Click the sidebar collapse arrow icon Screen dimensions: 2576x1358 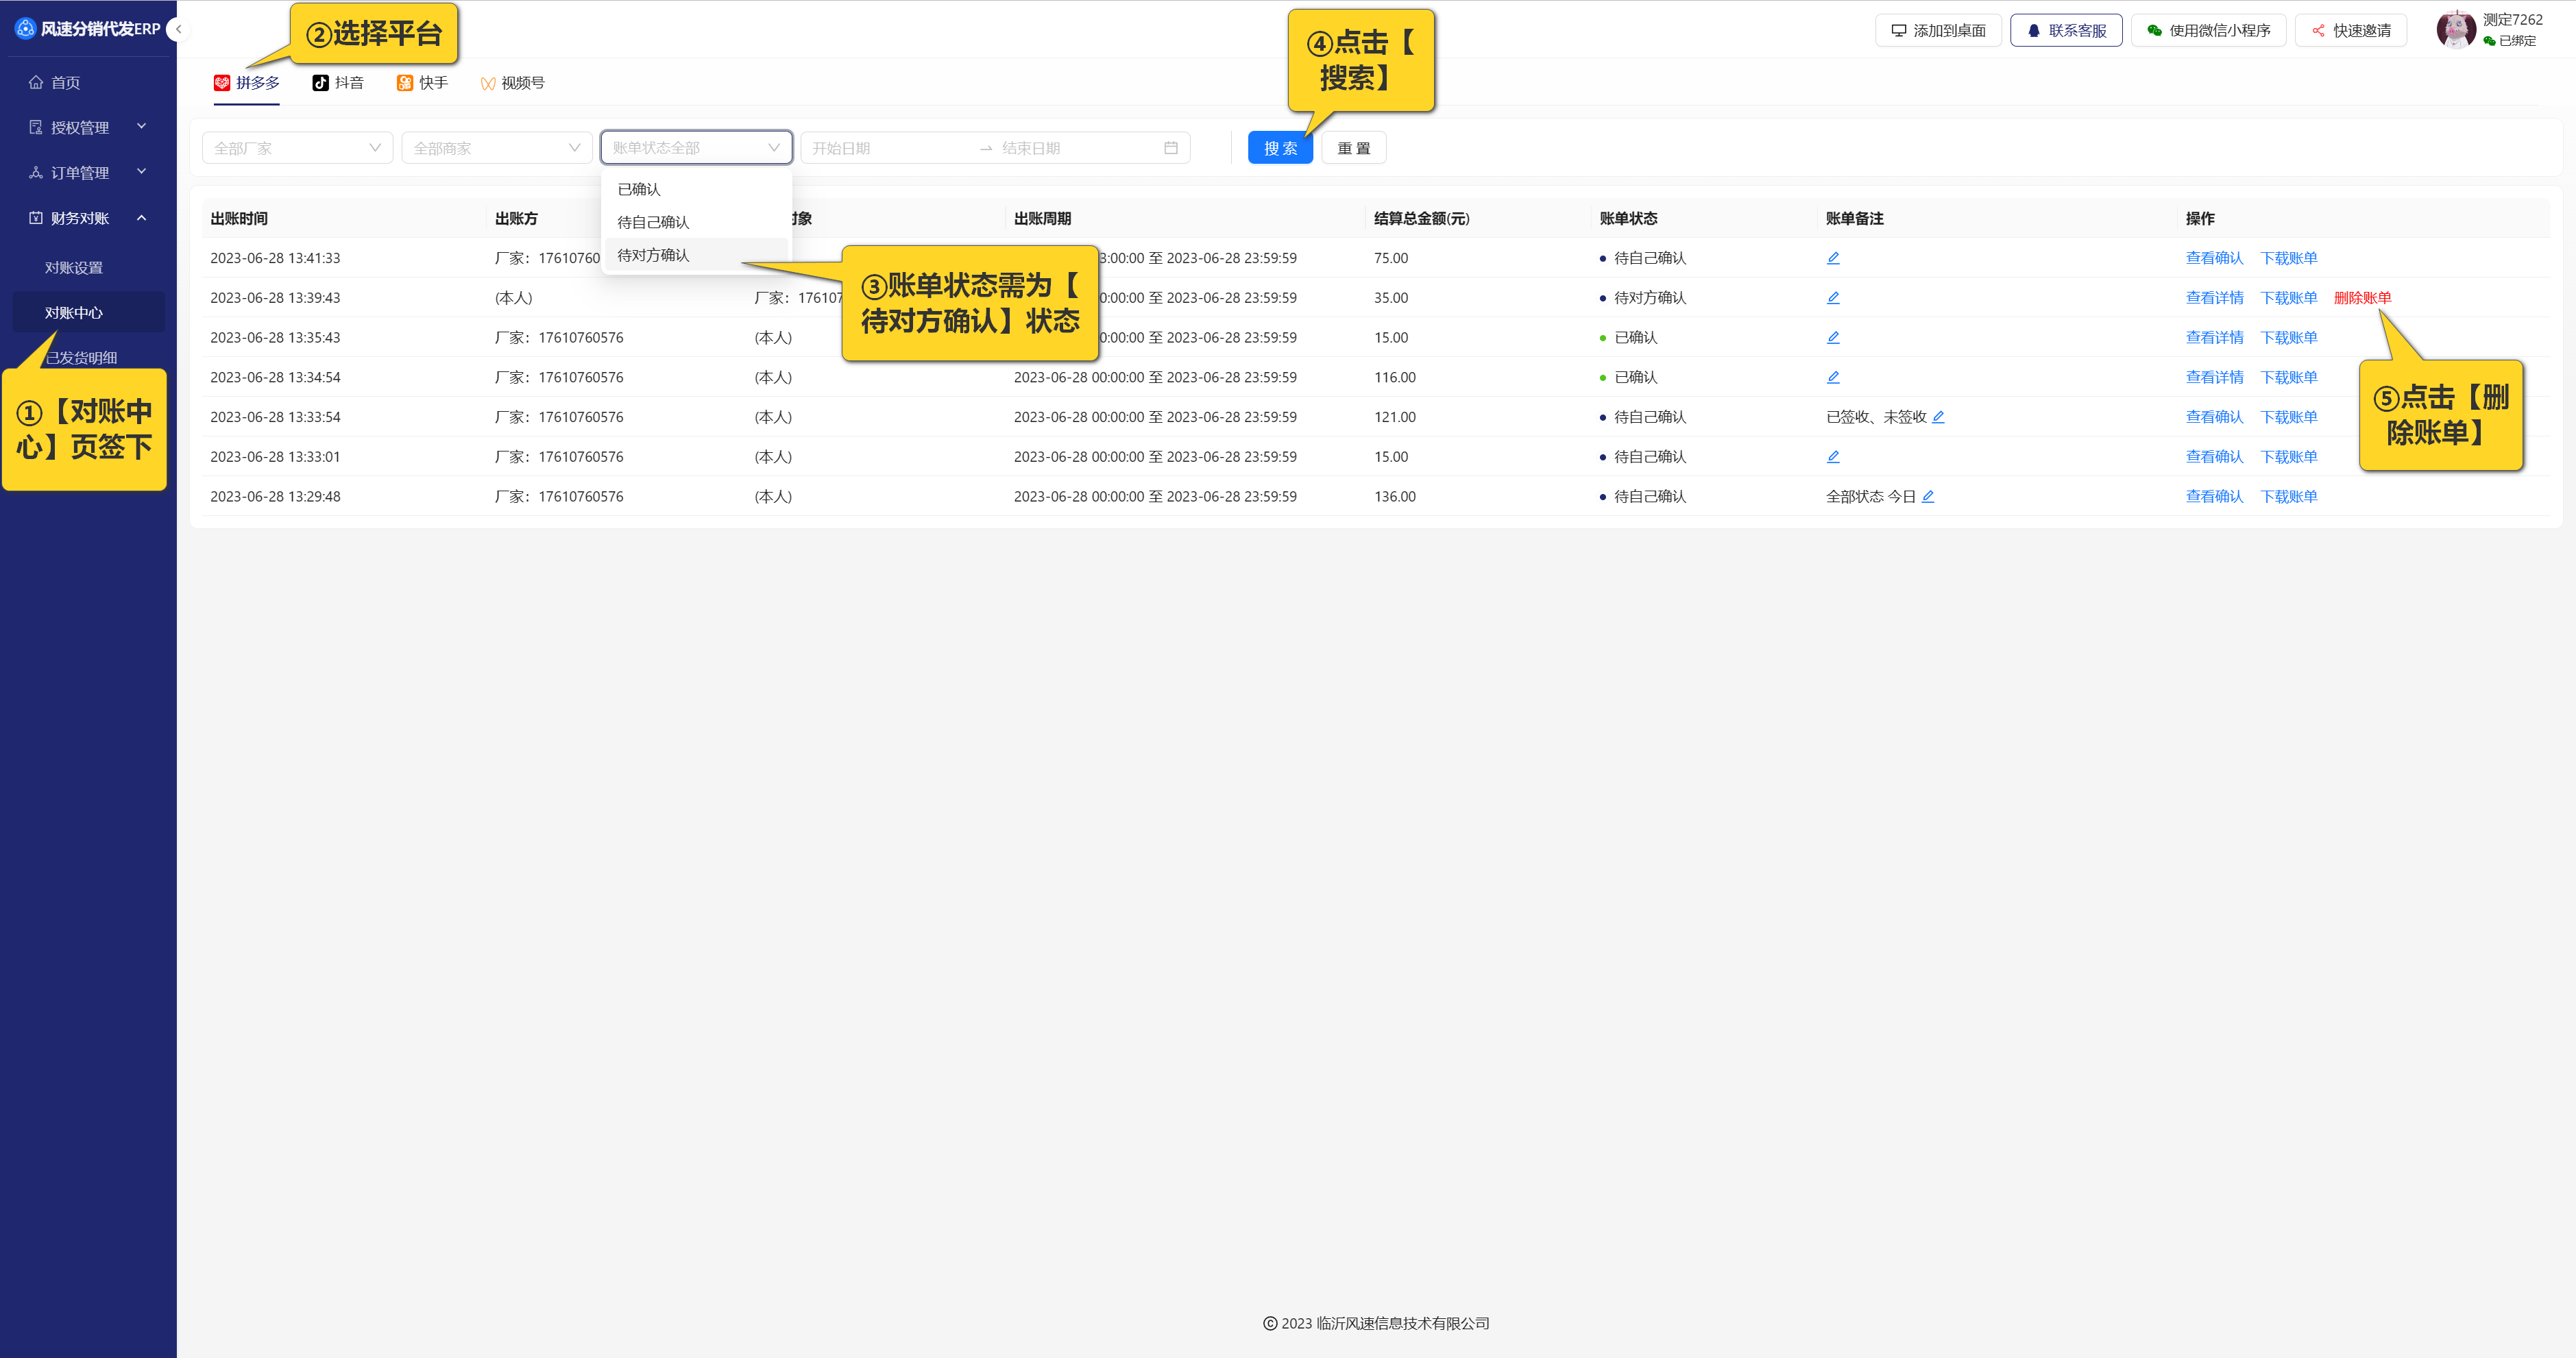[178, 29]
